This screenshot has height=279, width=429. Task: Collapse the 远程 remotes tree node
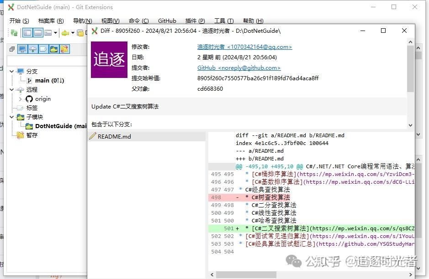11,89
